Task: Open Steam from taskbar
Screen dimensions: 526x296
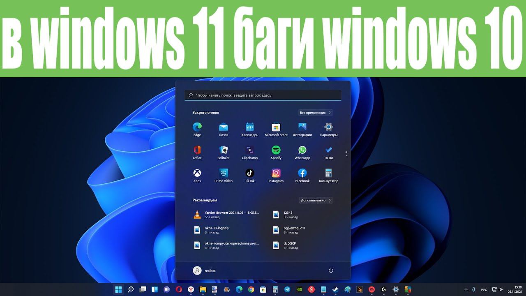Action: (x=335, y=289)
